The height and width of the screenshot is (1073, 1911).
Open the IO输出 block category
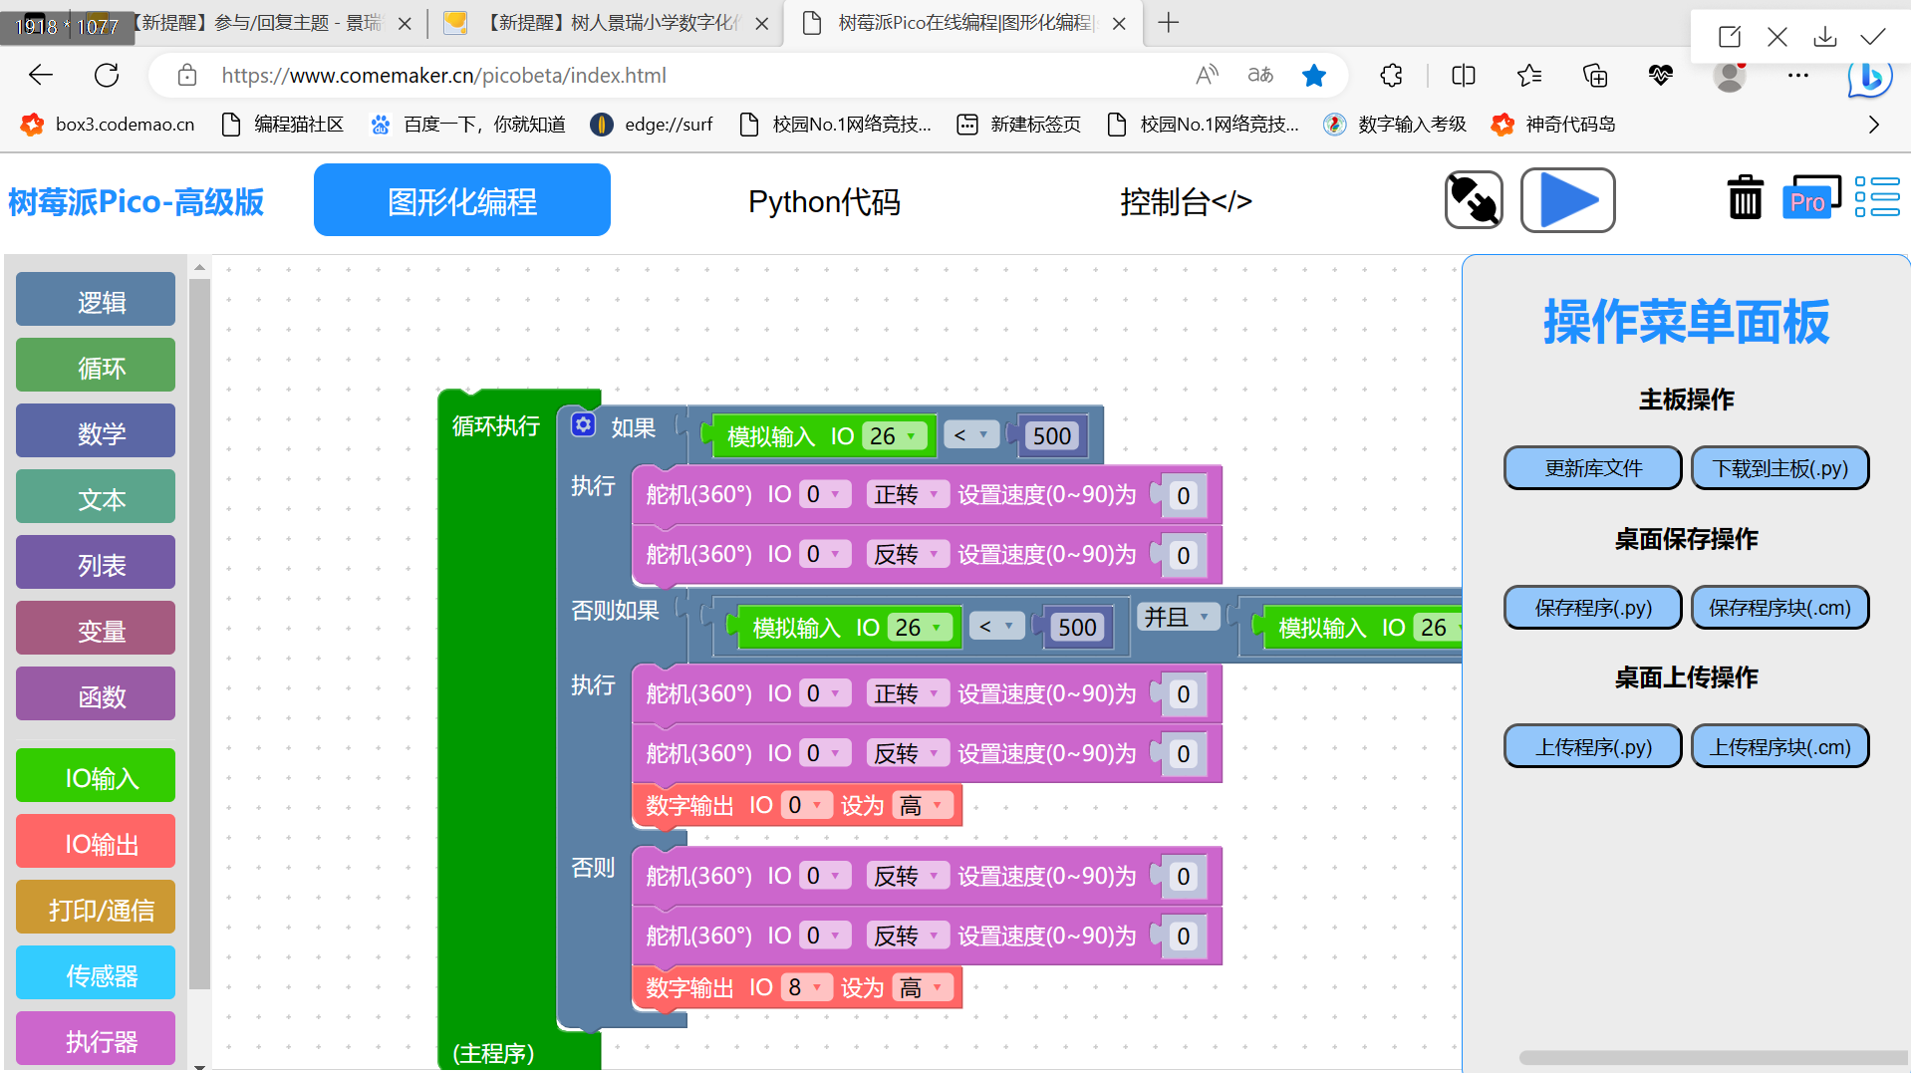pyautogui.click(x=96, y=842)
